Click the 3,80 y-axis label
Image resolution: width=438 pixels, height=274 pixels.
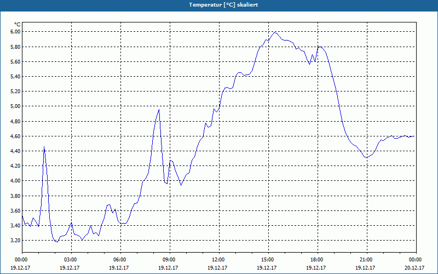coord(16,196)
